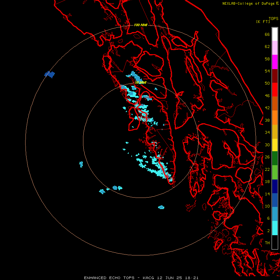Pick the orange 38 kft legend swatch
The width and height of the screenshot is (280, 280).
coord(275,118)
